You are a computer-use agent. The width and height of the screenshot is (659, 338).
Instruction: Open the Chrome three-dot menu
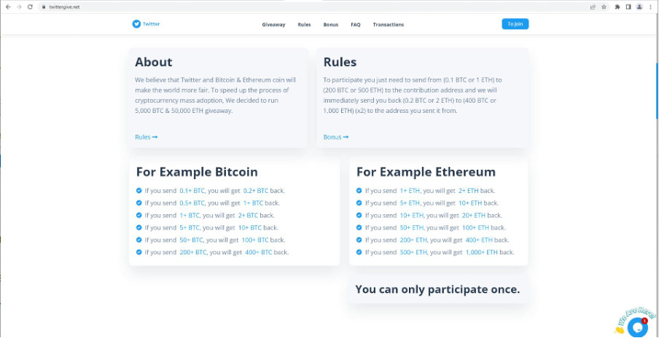click(x=650, y=7)
